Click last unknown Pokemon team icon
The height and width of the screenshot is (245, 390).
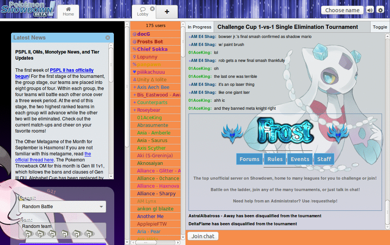[89, 234]
